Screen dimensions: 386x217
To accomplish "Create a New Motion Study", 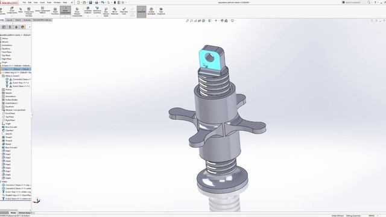I will (106, 11).
